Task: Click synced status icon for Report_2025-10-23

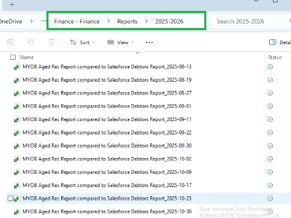Action: click(270, 199)
